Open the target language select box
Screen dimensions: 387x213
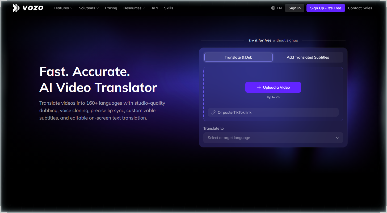click(273, 138)
